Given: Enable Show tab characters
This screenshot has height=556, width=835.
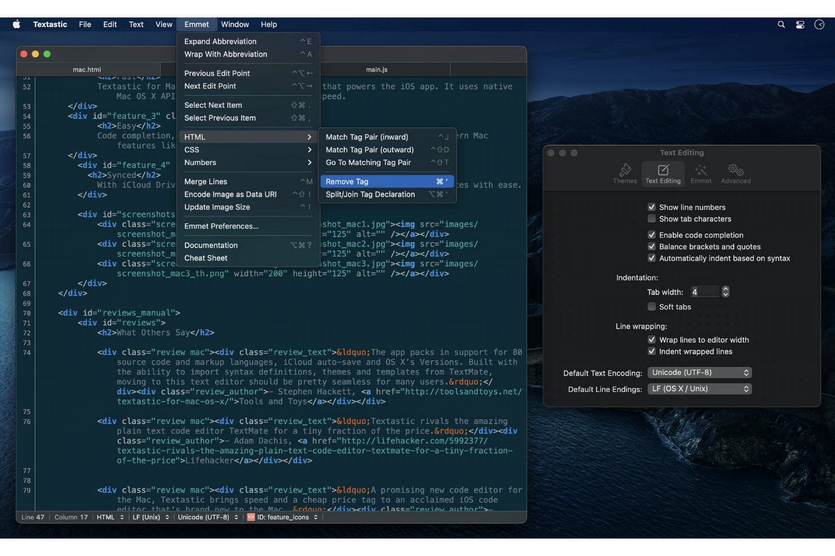Looking at the screenshot, I should (x=652, y=219).
